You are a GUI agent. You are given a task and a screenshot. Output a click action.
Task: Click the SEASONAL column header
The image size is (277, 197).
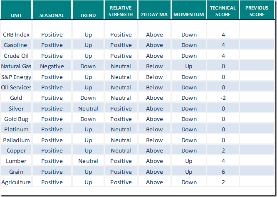[x=52, y=15]
